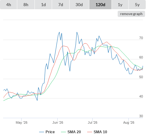Click the remove graph button
The height and width of the screenshot is (140, 146).
click(x=131, y=14)
